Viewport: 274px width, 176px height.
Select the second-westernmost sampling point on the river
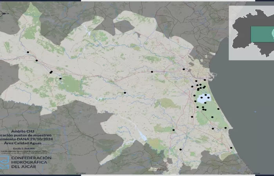pyautogui.click(x=36, y=61)
